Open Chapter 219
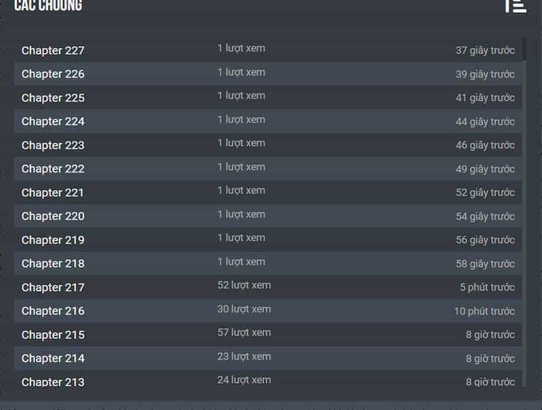542x410 pixels. point(53,240)
